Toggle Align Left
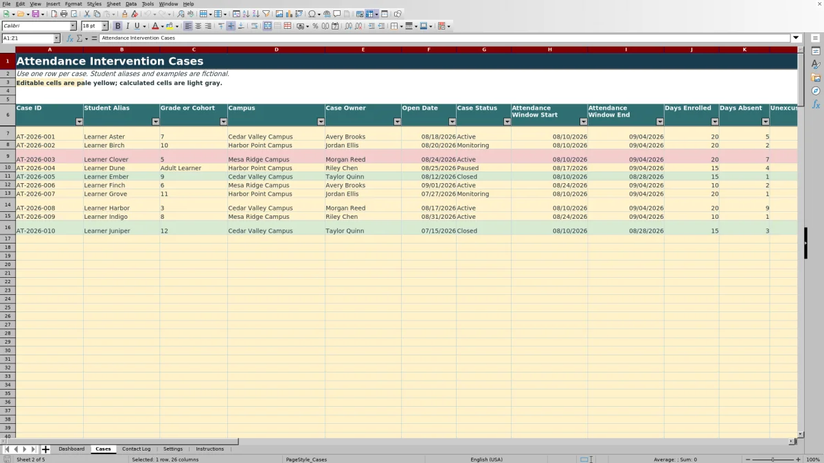 click(188, 26)
